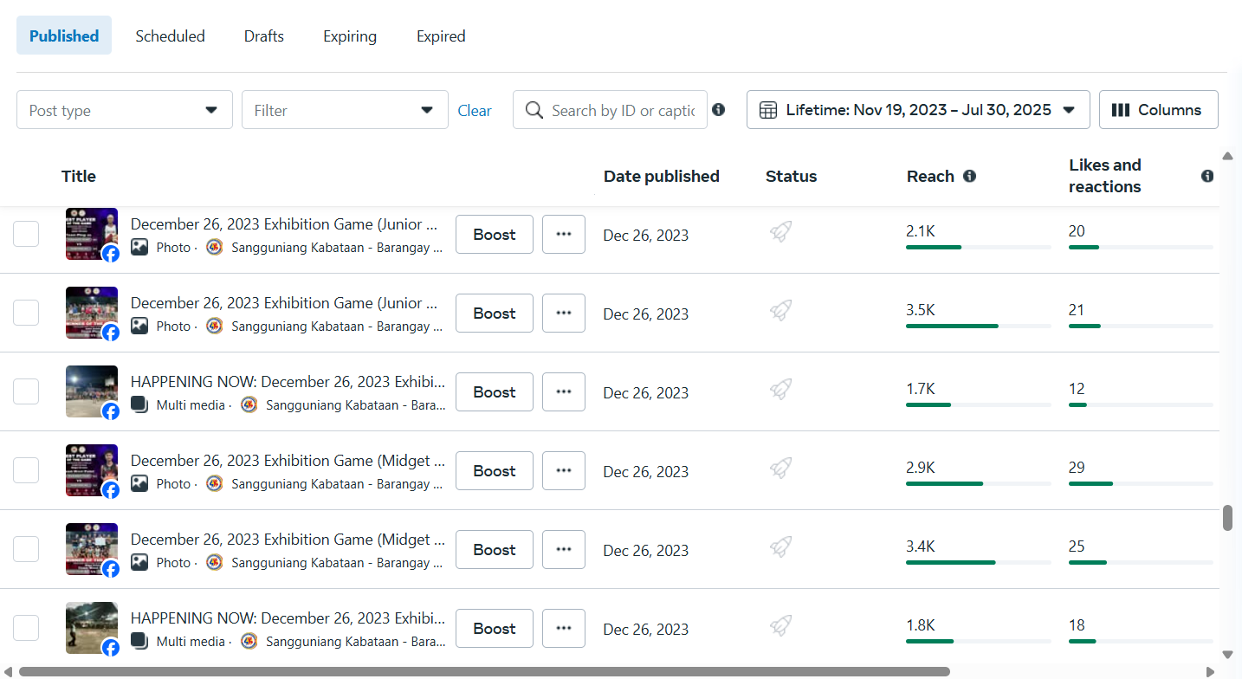Click rocket status icon on 2.9K reach row
Screen dimensions: 1242x679
click(780, 469)
